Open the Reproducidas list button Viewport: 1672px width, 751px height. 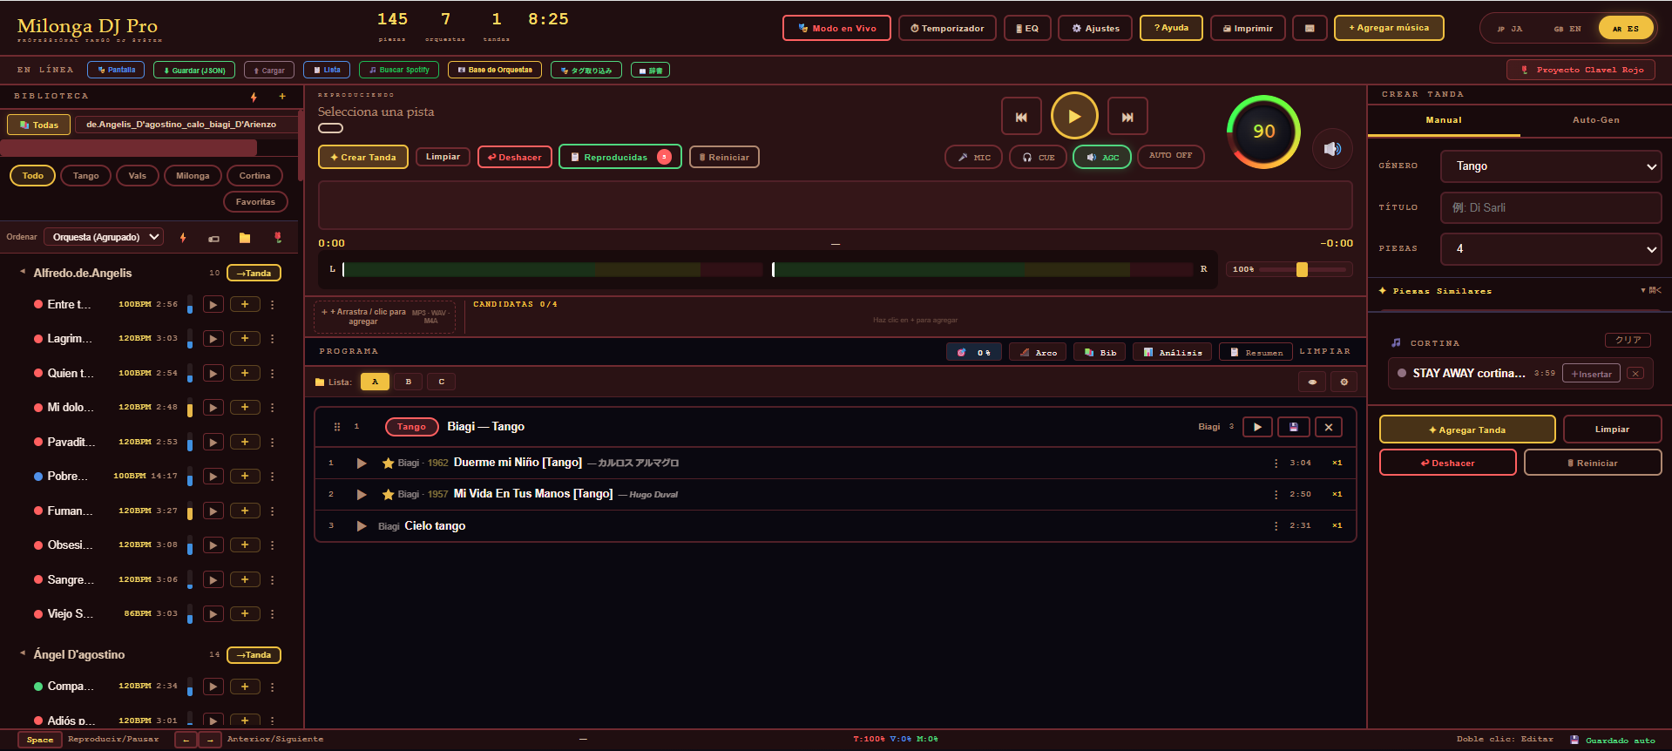[x=619, y=158]
